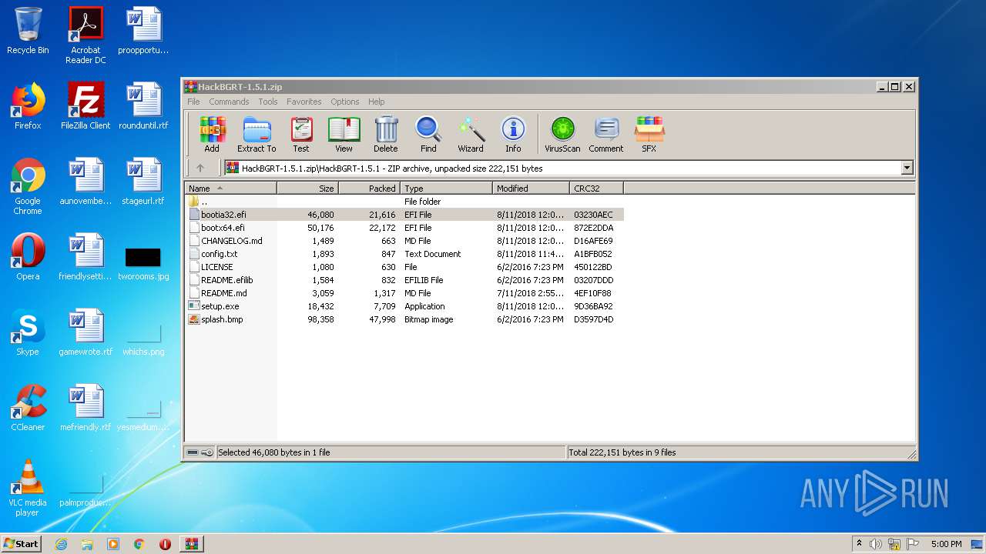This screenshot has height=554, width=986.
Task: Select roundunitl.rtf desktop document
Action: pyautogui.click(x=143, y=106)
